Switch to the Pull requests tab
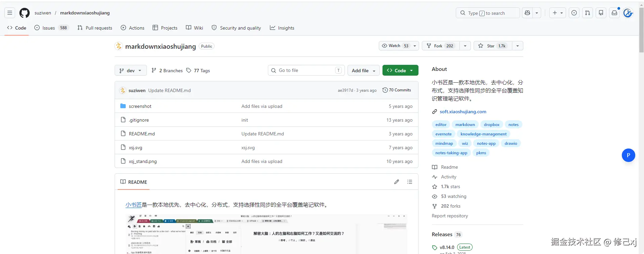Viewport: 644px width, 254px height. pyautogui.click(x=95, y=28)
